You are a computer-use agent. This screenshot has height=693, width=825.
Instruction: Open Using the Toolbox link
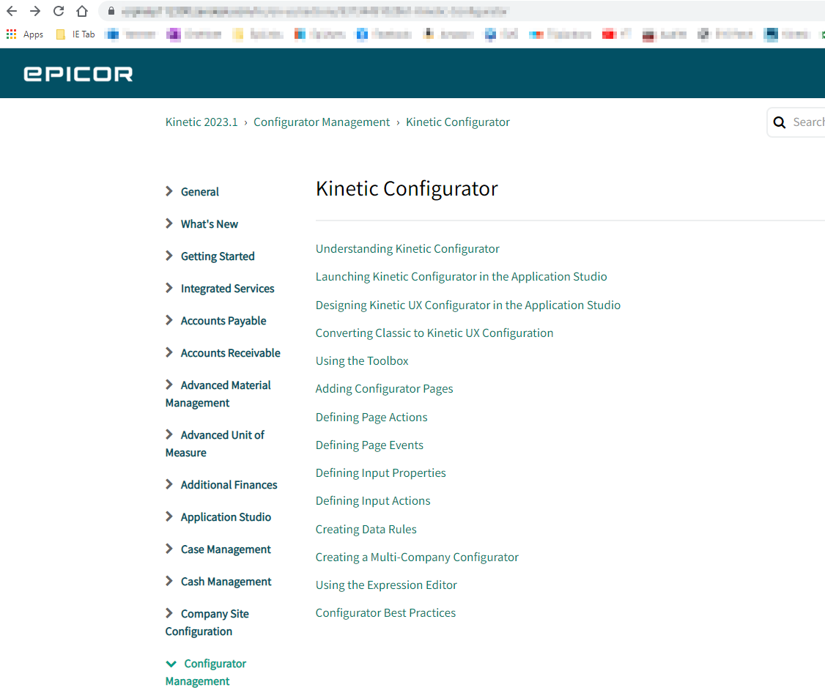pos(362,360)
